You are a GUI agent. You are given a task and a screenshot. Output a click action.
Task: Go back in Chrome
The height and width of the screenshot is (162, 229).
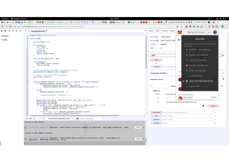click(x=3, y=27)
